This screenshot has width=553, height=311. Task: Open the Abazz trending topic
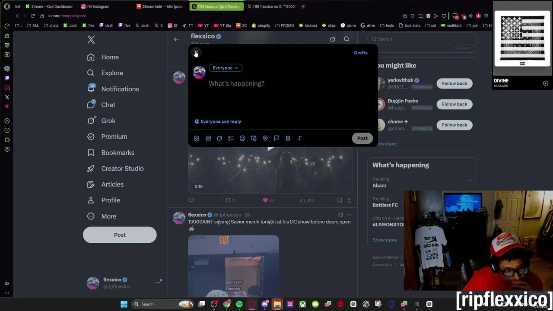(x=379, y=185)
